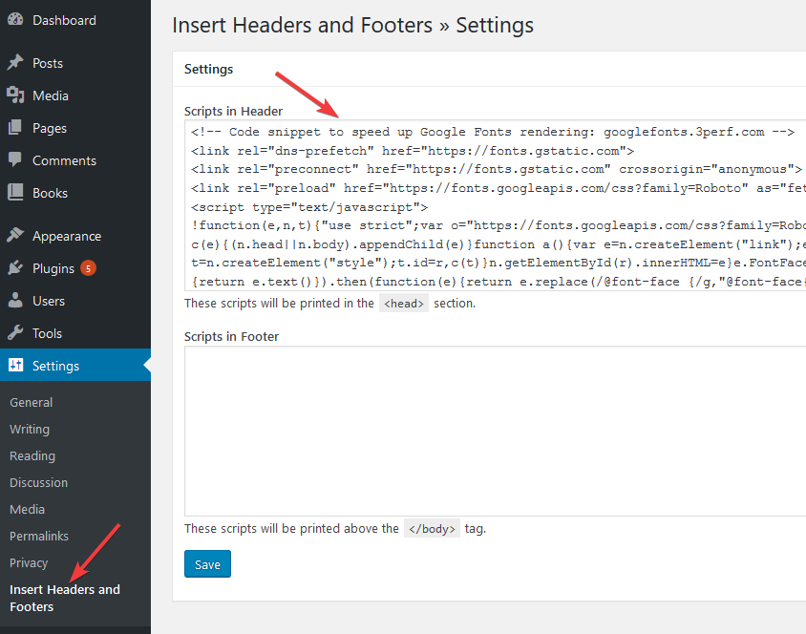This screenshot has width=806, height=634.
Task: Click the Posts pushpin icon
Action: (x=15, y=62)
